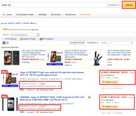Open the All Categories dropdown
Image resolution: width=136 pixels, height=116 pixels.
(x=114, y=5)
